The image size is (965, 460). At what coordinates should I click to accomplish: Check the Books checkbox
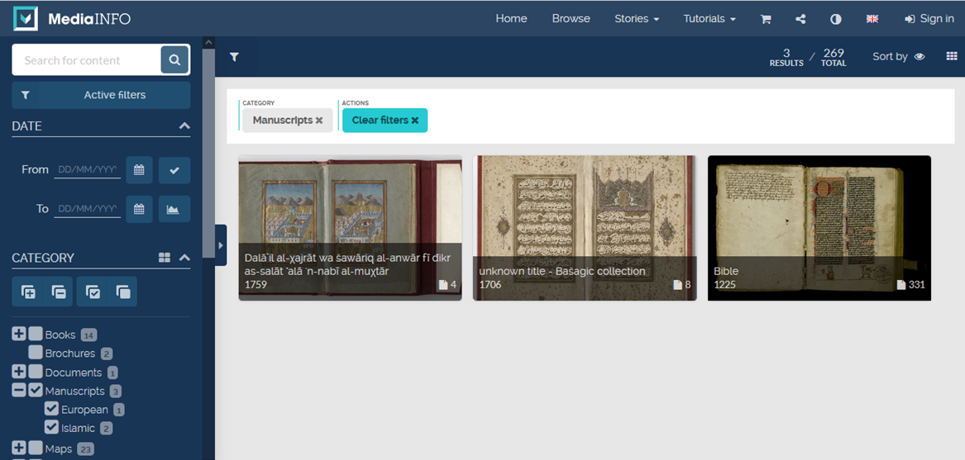click(36, 334)
